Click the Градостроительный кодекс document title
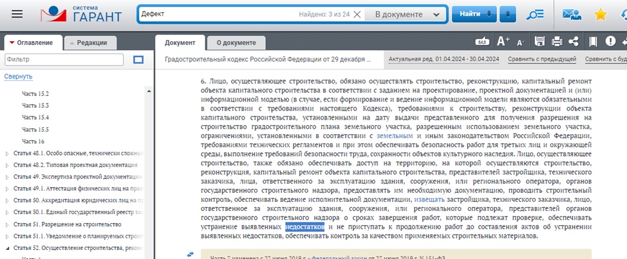 pos(268,60)
